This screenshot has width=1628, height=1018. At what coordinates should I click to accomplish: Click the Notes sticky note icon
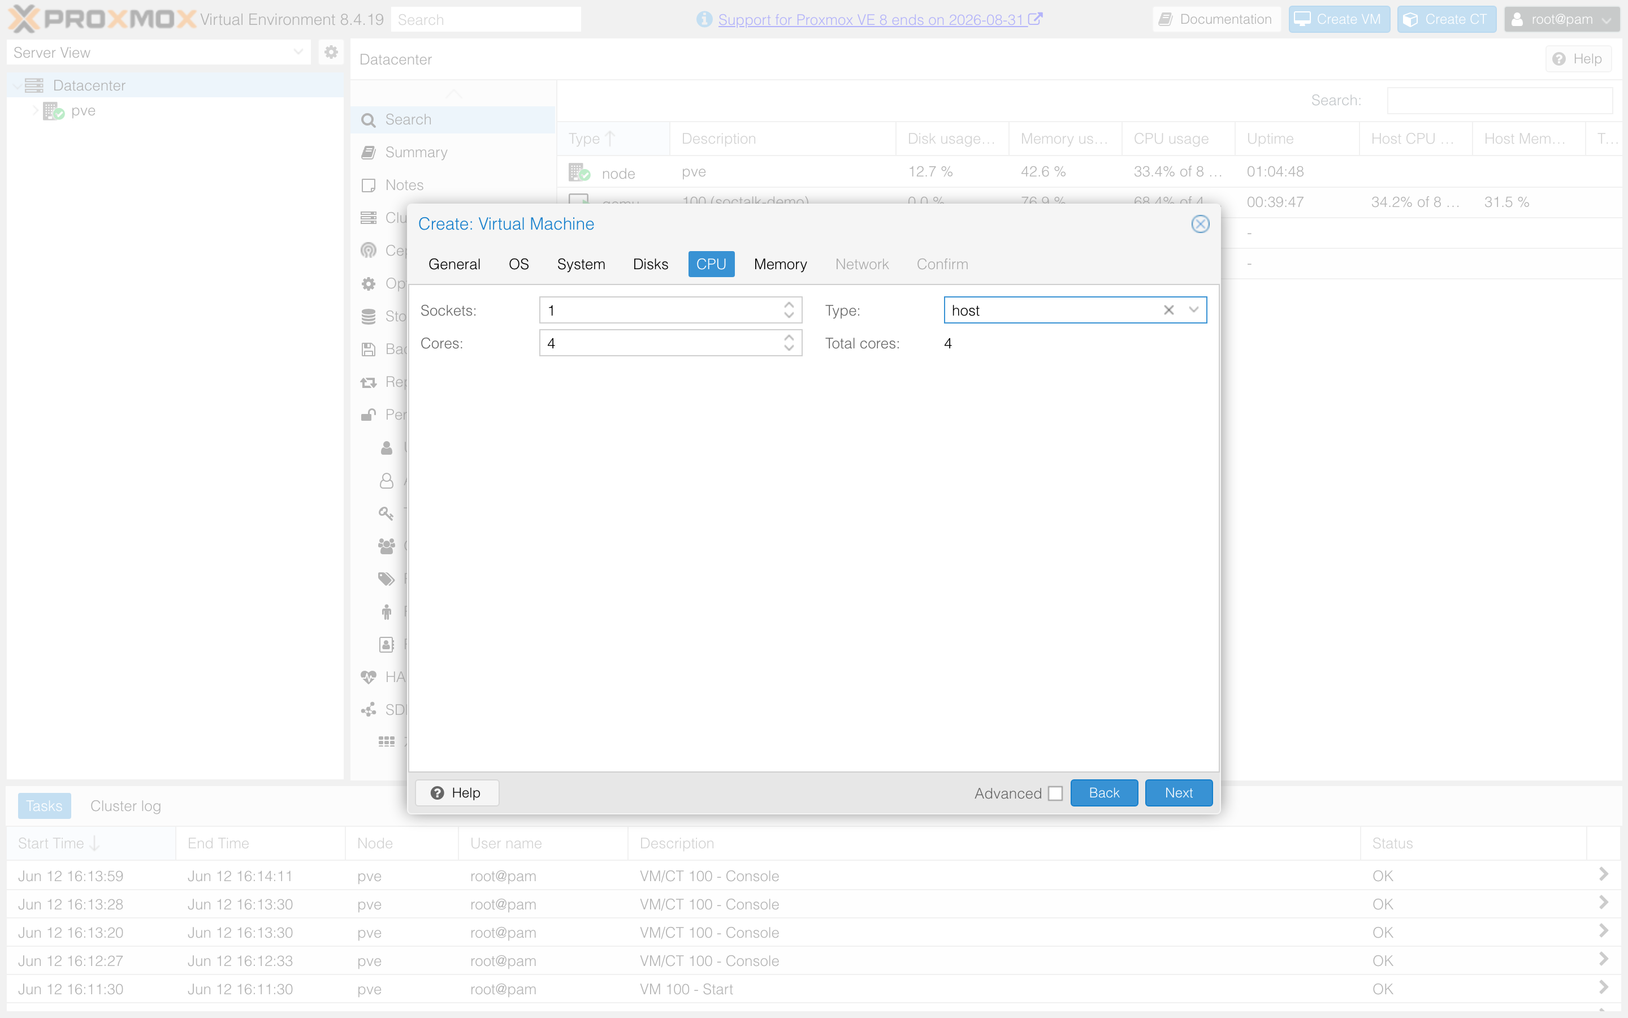(x=368, y=185)
